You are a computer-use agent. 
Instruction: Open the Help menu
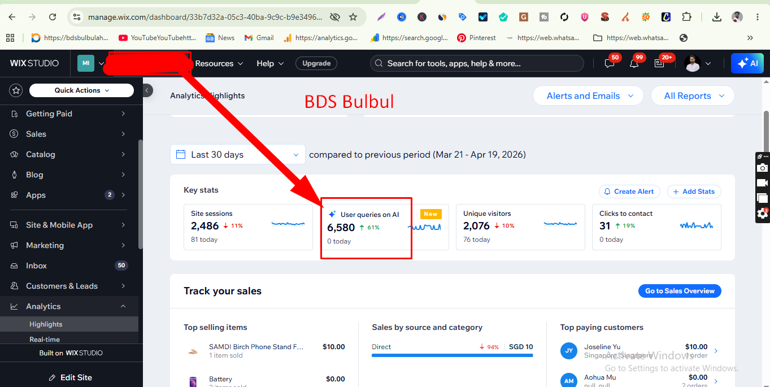coord(270,63)
